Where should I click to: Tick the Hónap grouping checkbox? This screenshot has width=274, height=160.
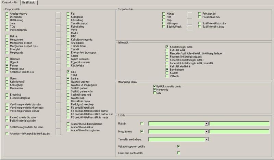coord(164,13)
